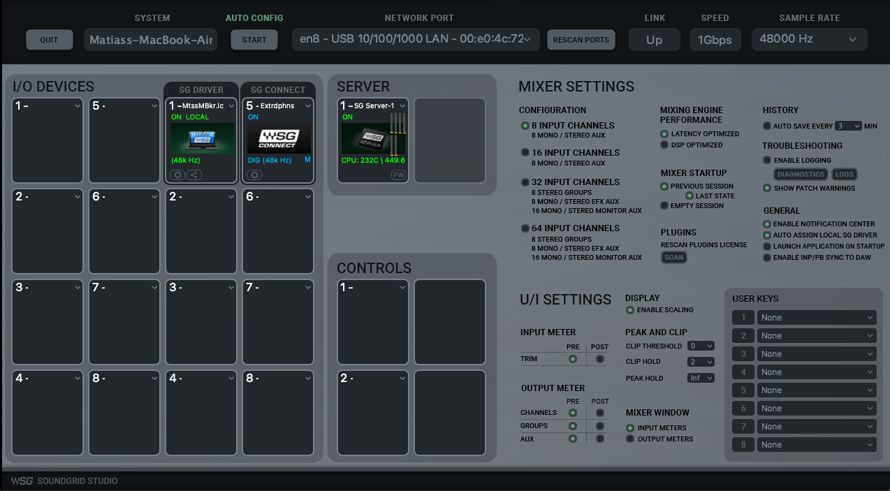This screenshot has height=491, width=890.
Task: Click the FW firmware icon on SG Server-1
Action: pyautogui.click(x=398, y=175)
